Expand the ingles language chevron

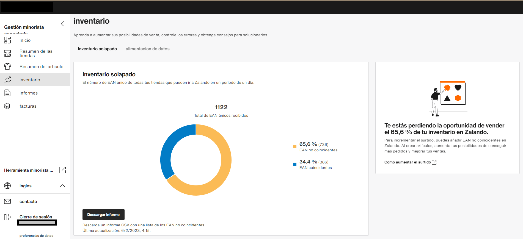tap(62, 186)
